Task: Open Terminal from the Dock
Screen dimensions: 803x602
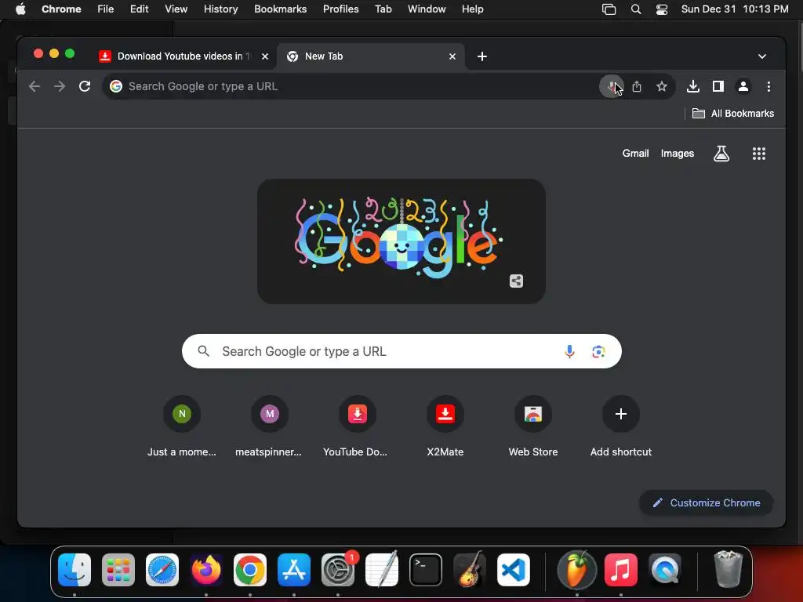Action: [x=426, y=570]
